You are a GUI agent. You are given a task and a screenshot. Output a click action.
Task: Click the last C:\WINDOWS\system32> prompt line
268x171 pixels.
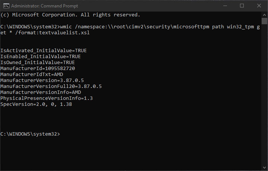click(x=30, y=134)
